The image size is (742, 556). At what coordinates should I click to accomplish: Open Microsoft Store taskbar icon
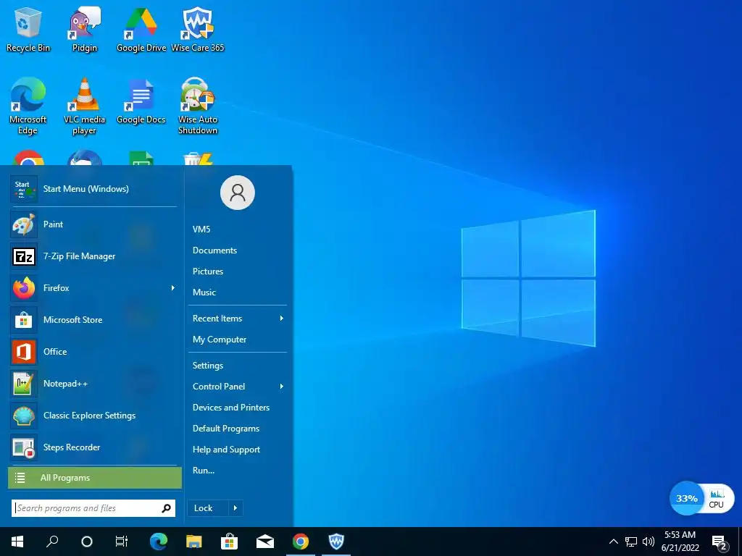(230, 542)
